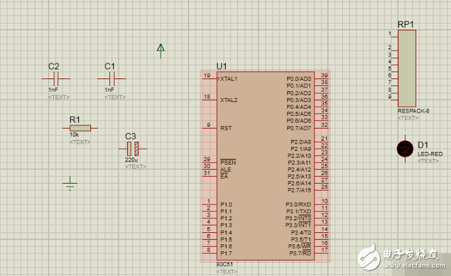
Task: Click the 220u value label under C3
Action: point(131,160)
